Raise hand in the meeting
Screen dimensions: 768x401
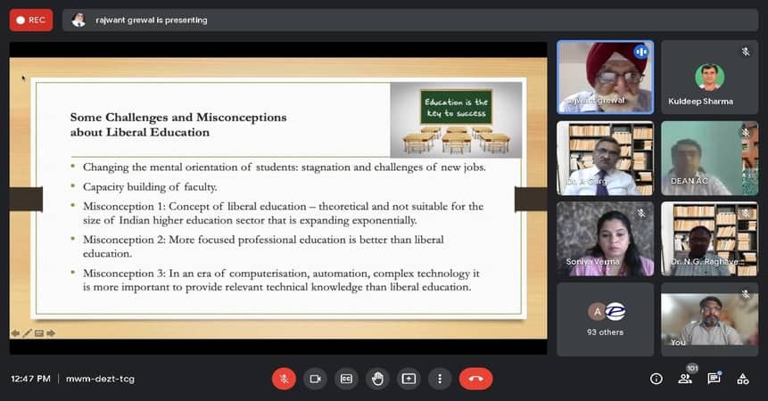tap(377, 379)
